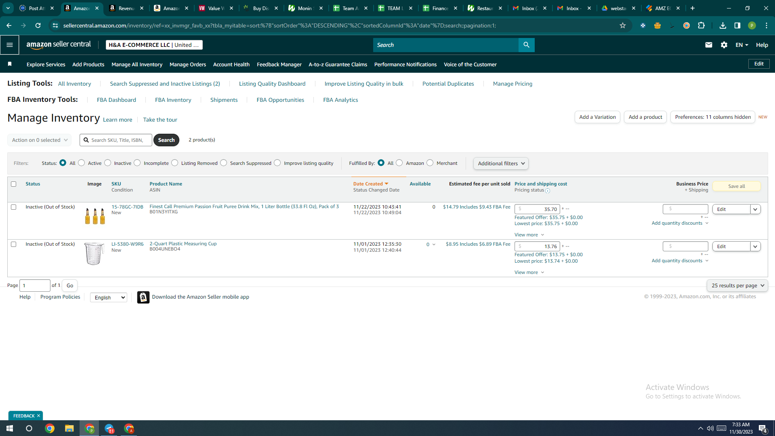This screenshot has width=775, height=436.
Task: Expand View more for the Passion Fruit Puree row
Action: tap(529, 235)
